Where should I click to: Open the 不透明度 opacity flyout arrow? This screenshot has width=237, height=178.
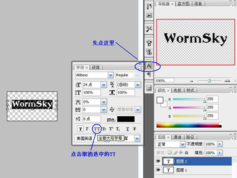click(220, 144)
